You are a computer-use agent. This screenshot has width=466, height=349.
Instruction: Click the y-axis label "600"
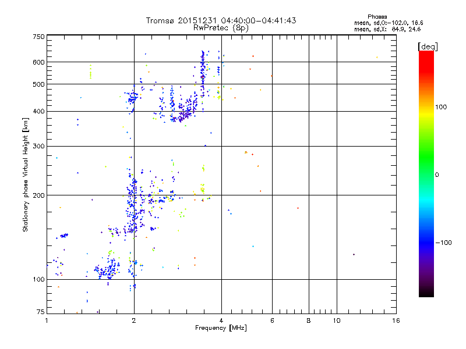point(39,62)
